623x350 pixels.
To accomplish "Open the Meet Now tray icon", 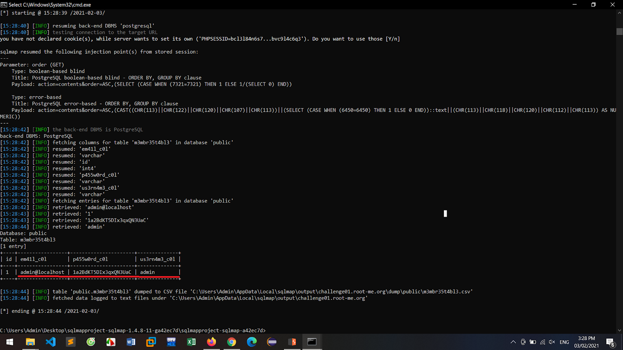I will tap(523, 342).
